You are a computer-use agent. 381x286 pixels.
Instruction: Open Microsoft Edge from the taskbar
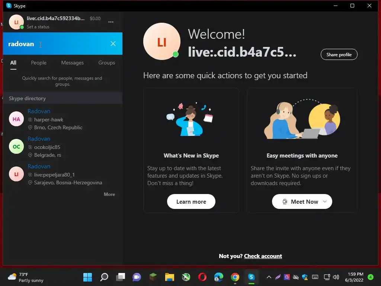pos(219,277)
